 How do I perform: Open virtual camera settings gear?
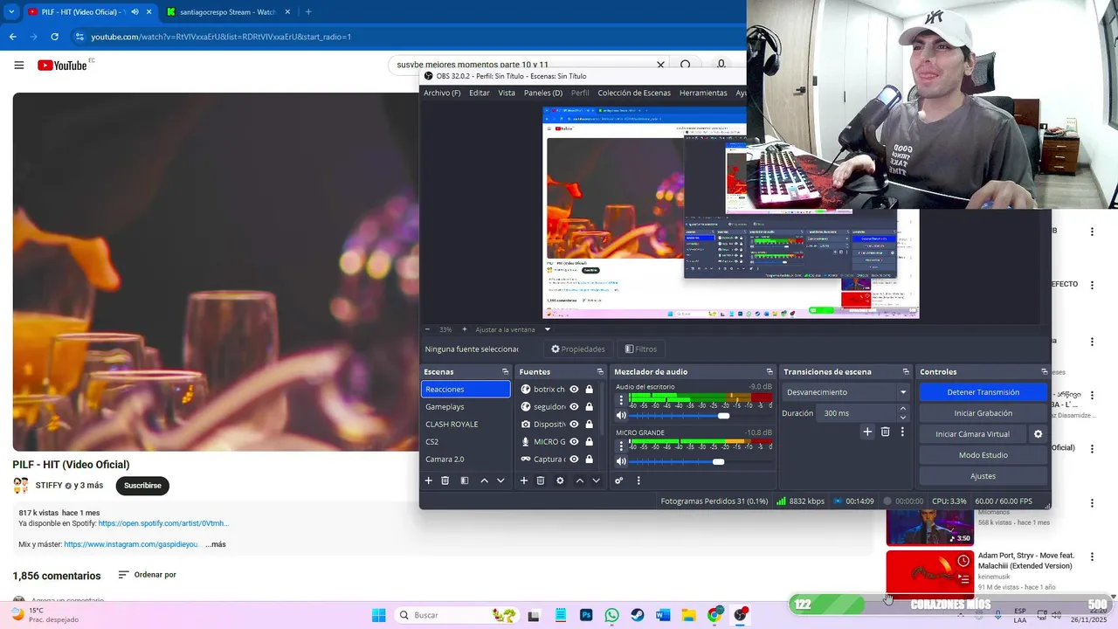point(1039,434)
